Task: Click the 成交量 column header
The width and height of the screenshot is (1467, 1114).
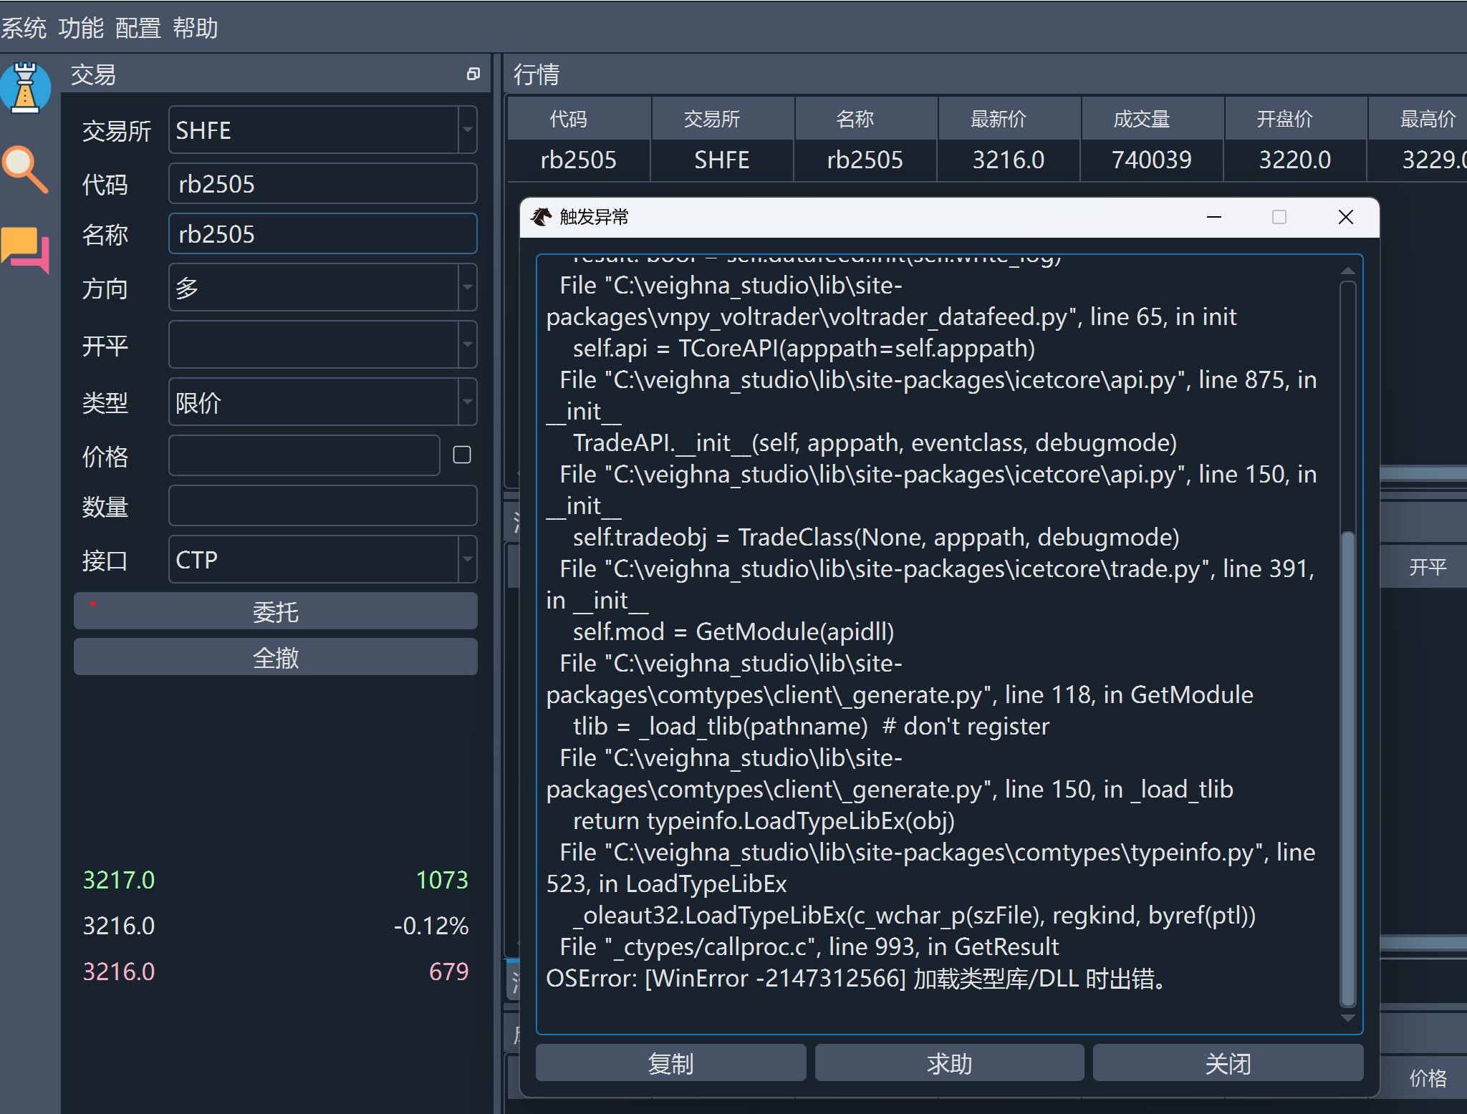Action: coord(1152,118)
